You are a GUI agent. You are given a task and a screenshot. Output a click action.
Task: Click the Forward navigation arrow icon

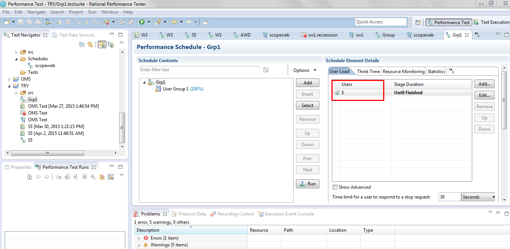click(189, 22)
